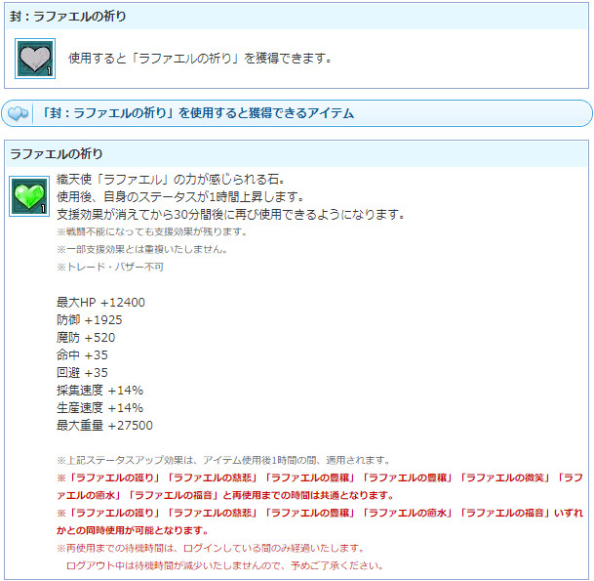Click the note '※戦闘不能になっても支援効果が残ります。'
594x581 pixels.
tap(152, 231)
